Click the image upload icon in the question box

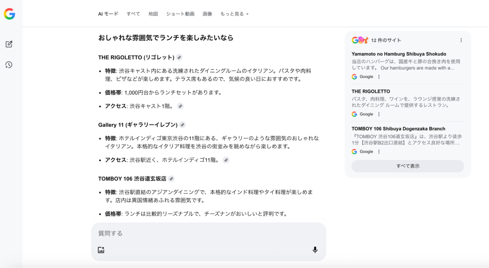(x=101, y=250)
